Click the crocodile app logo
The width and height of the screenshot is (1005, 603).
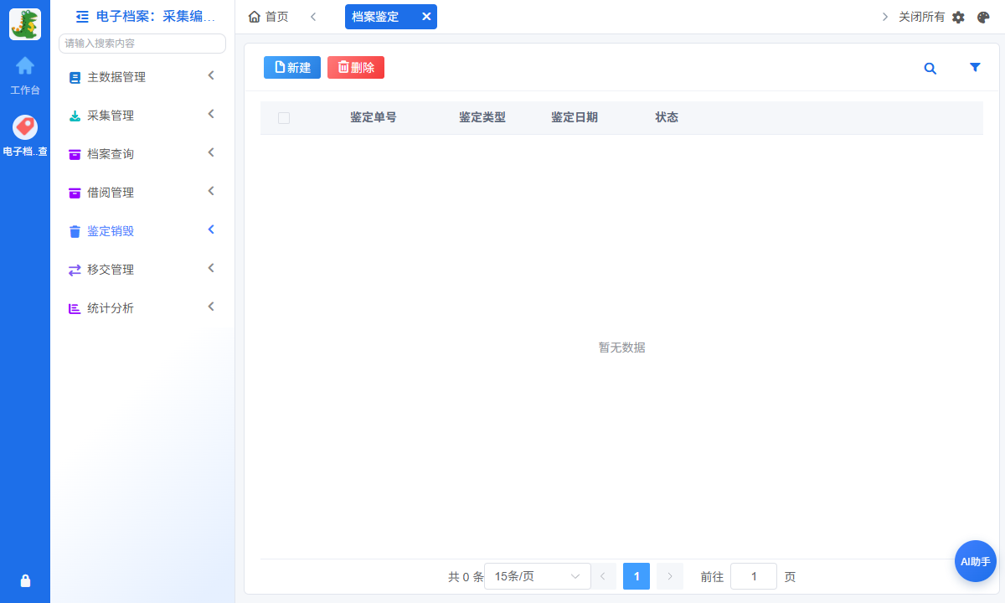[x=25, y=24]
